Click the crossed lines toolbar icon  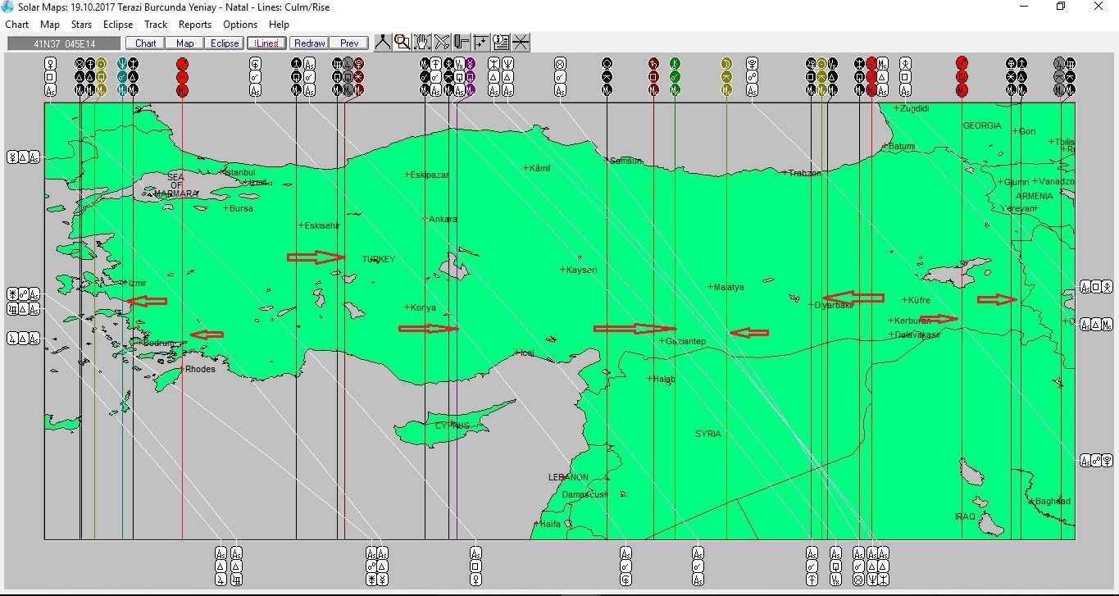click(521, 43)
